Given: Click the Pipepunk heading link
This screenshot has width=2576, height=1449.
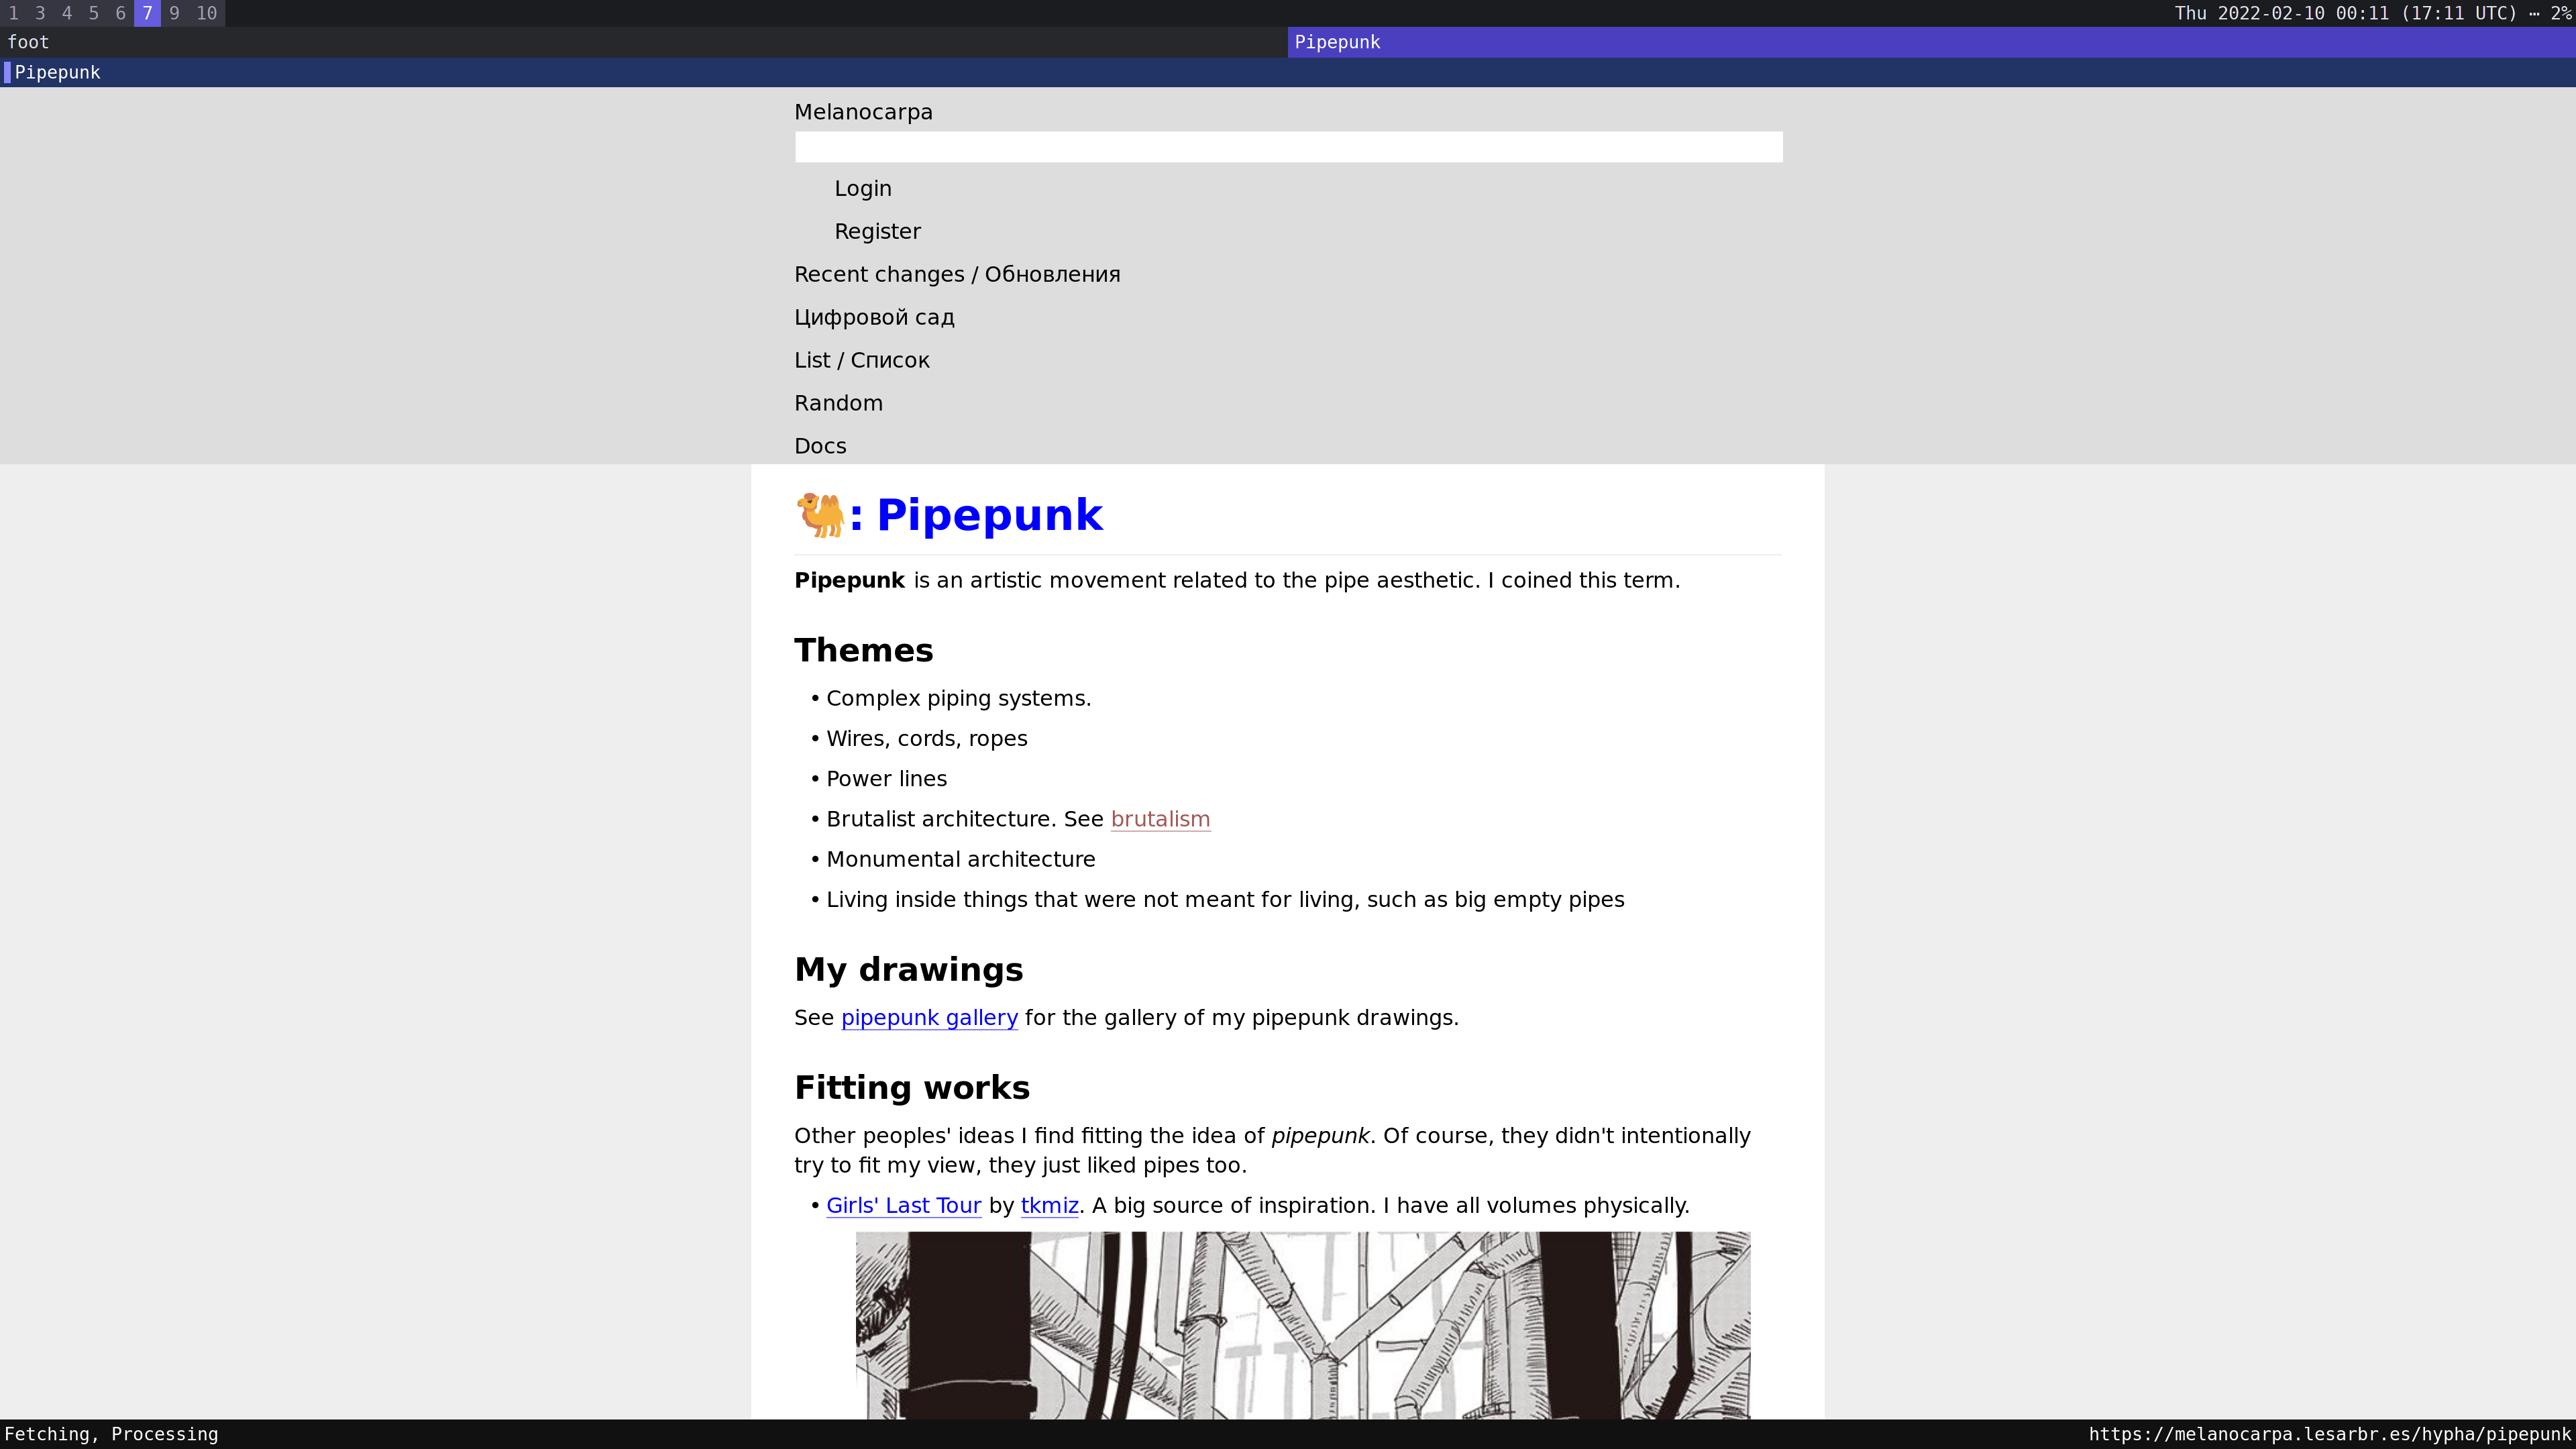Looking at the screenshot, I should 989,516.
